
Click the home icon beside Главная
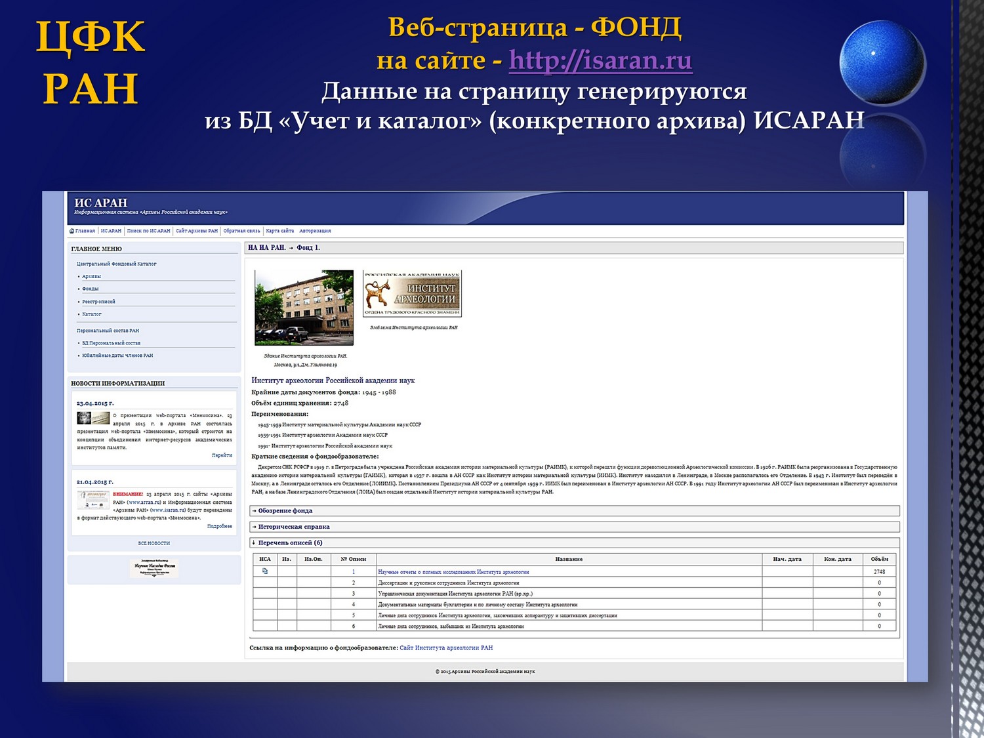pyautogui.click(x=72, y=231)
